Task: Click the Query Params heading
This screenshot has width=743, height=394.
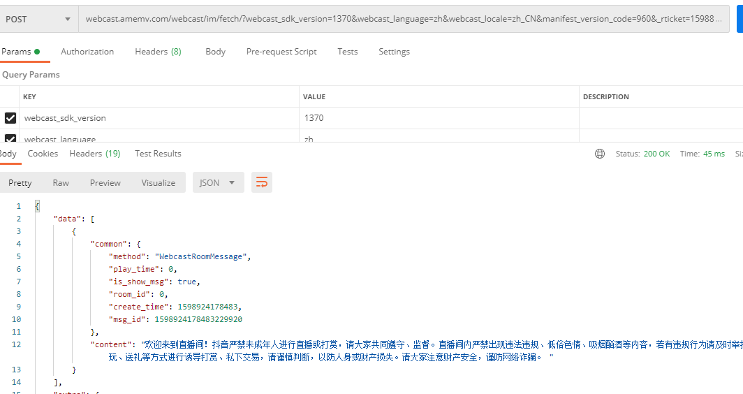Action: coord(31,75)
